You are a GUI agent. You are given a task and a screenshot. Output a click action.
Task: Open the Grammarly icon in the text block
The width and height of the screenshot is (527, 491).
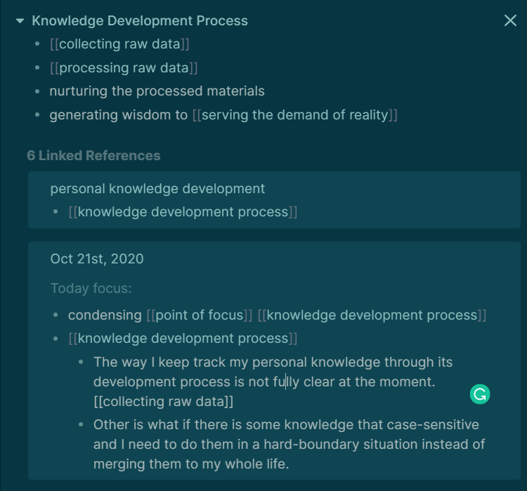coord(480,394)
